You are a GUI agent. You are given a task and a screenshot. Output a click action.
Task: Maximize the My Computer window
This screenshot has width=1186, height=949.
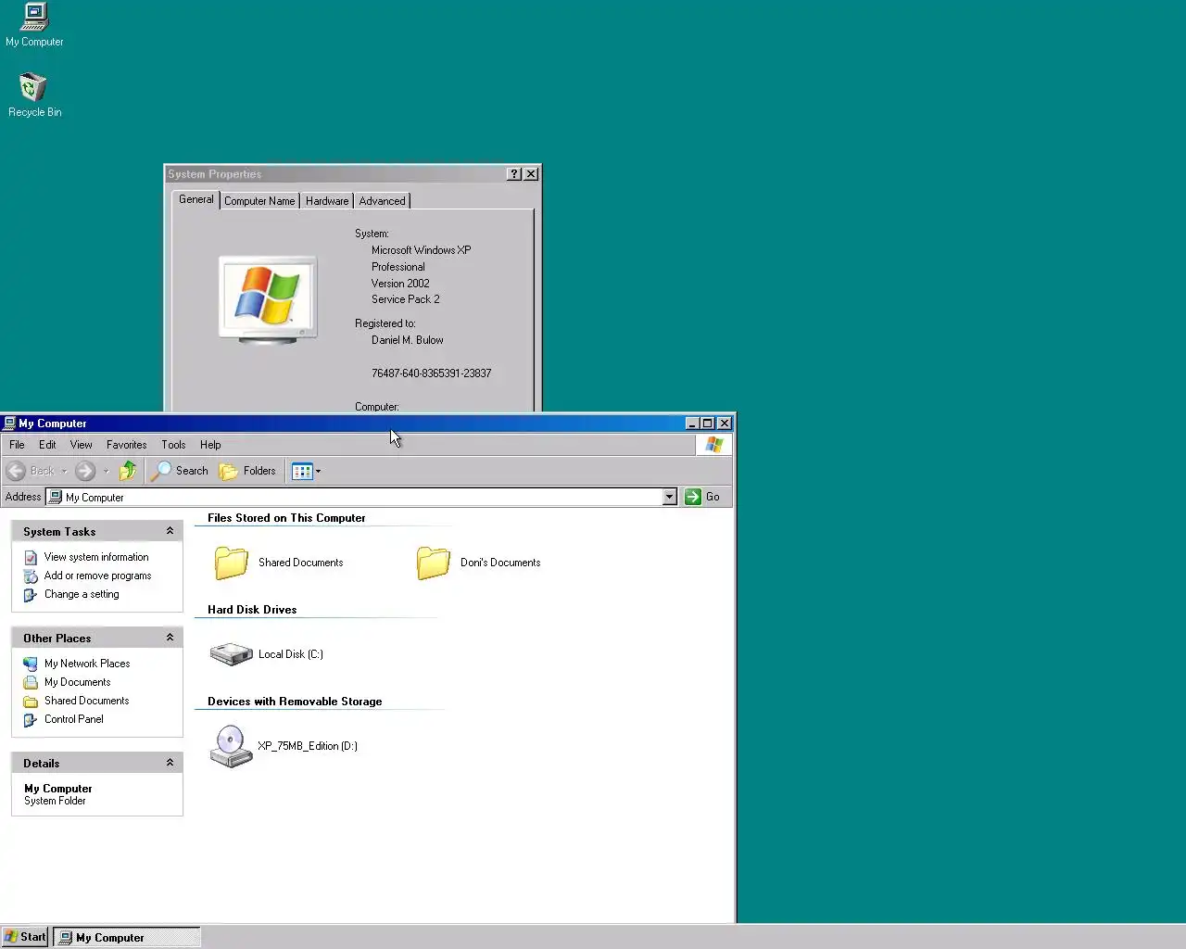[708, 424]
